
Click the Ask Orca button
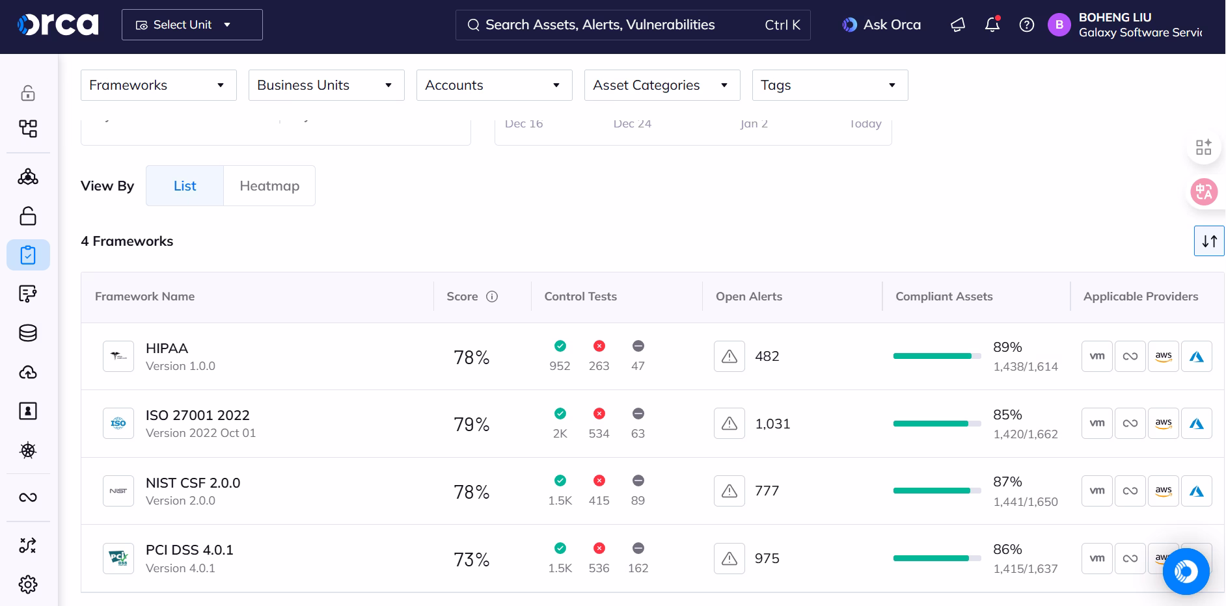[882, 25]
